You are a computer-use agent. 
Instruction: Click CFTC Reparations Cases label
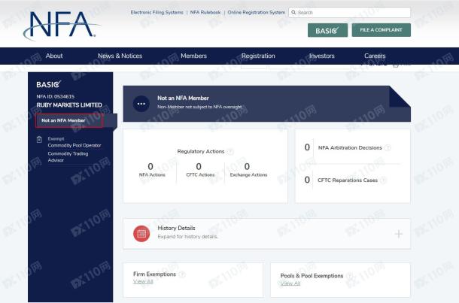click(x=348, y=180)
